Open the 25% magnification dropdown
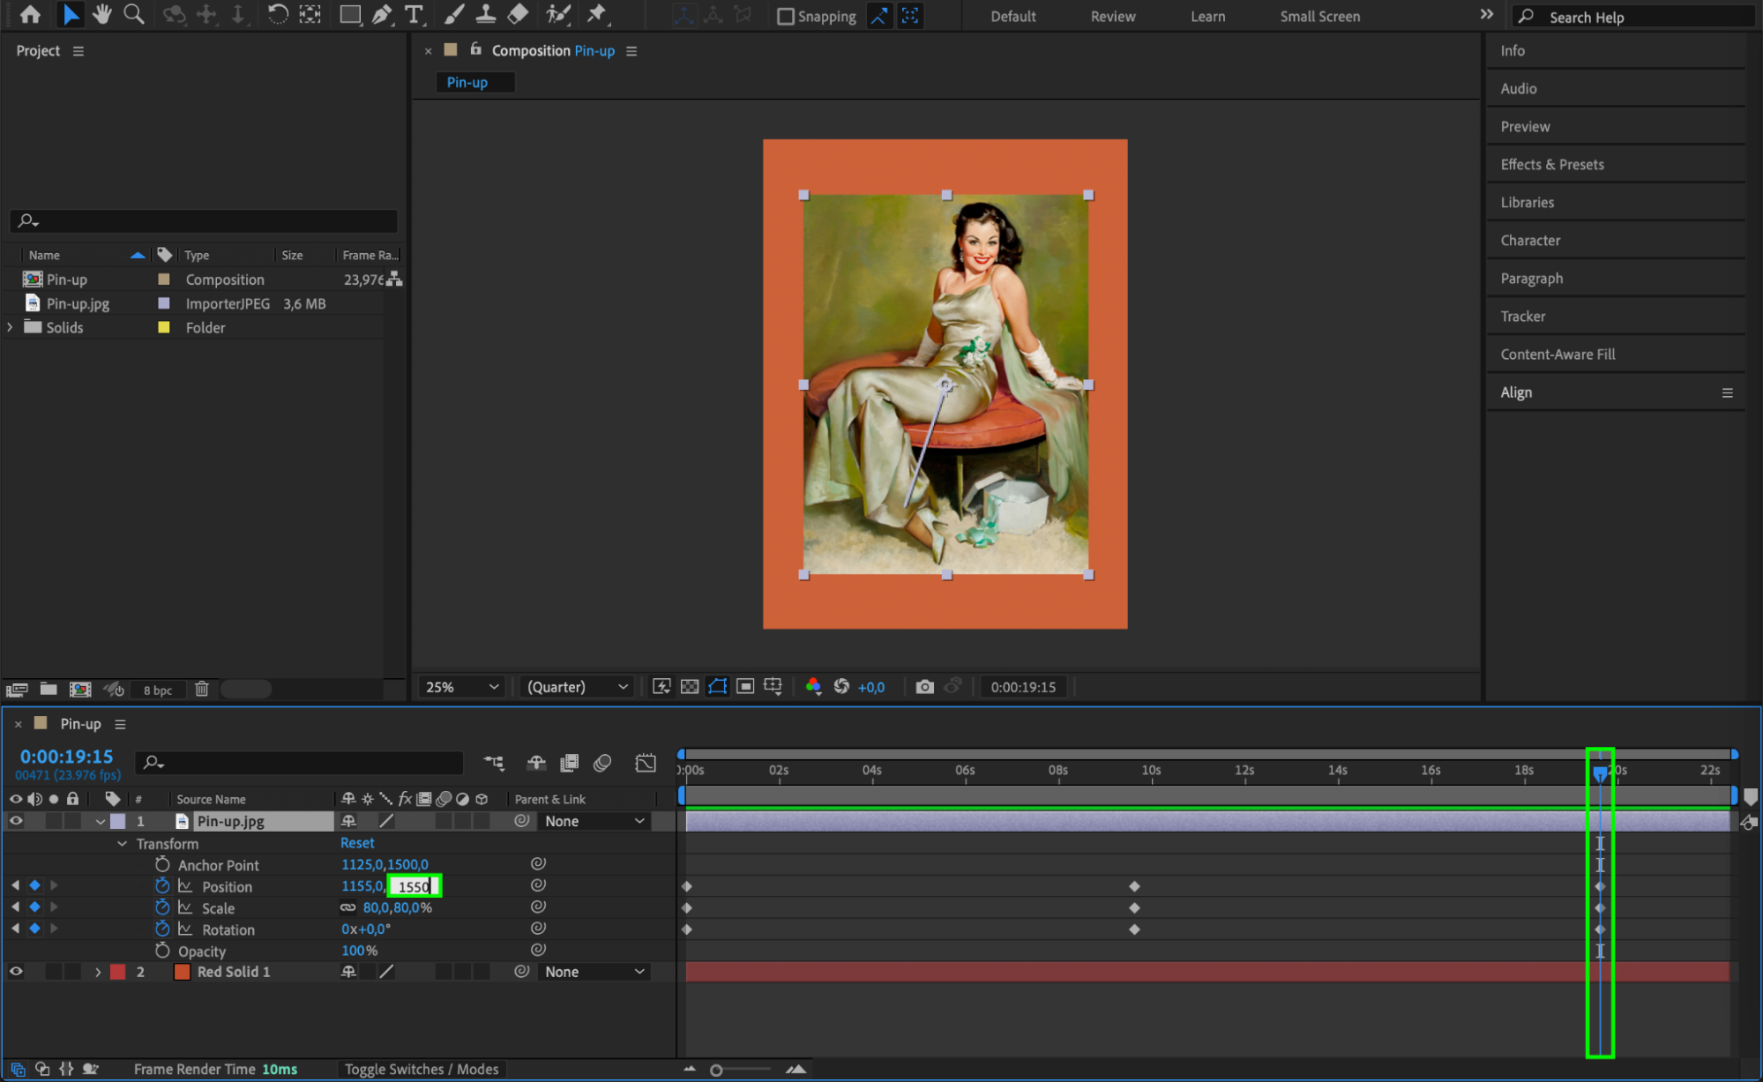Viewport: 1763px width, 1082px height. (462, 687)
